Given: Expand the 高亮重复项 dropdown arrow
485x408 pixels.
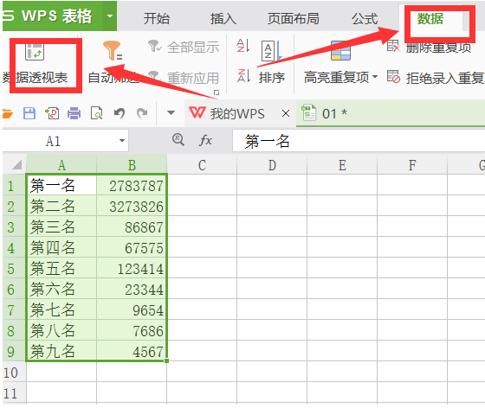Looking at the screenshot, I should click(x=375, y=77).
